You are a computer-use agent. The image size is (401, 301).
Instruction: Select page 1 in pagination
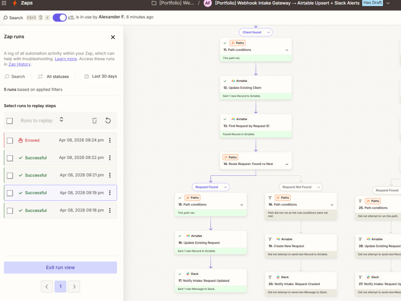tap(61, 287)
